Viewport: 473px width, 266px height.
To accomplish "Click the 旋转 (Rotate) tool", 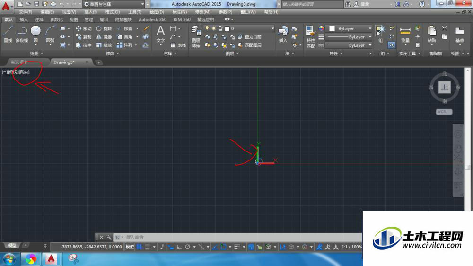I will (x=104, y=28).
